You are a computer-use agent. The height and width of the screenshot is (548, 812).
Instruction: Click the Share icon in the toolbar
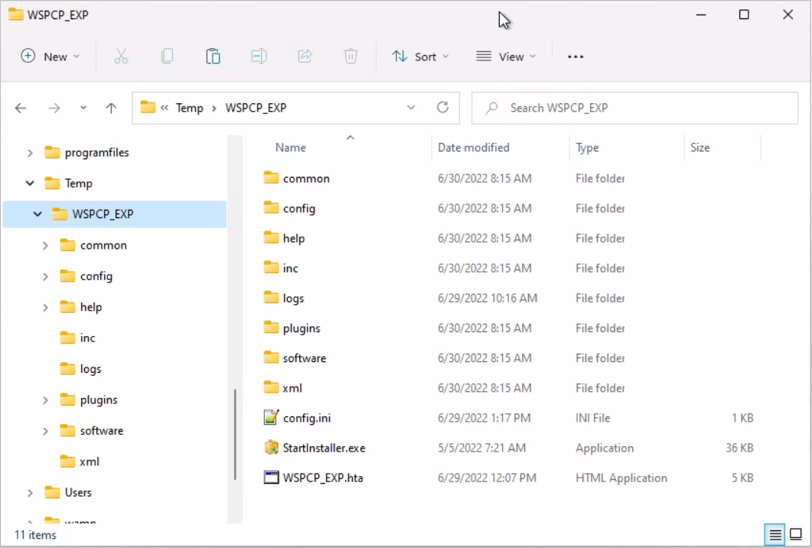(305, 56)
